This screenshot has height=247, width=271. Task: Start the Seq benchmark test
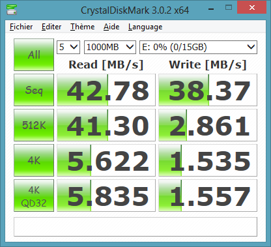[x=34, y=90]
